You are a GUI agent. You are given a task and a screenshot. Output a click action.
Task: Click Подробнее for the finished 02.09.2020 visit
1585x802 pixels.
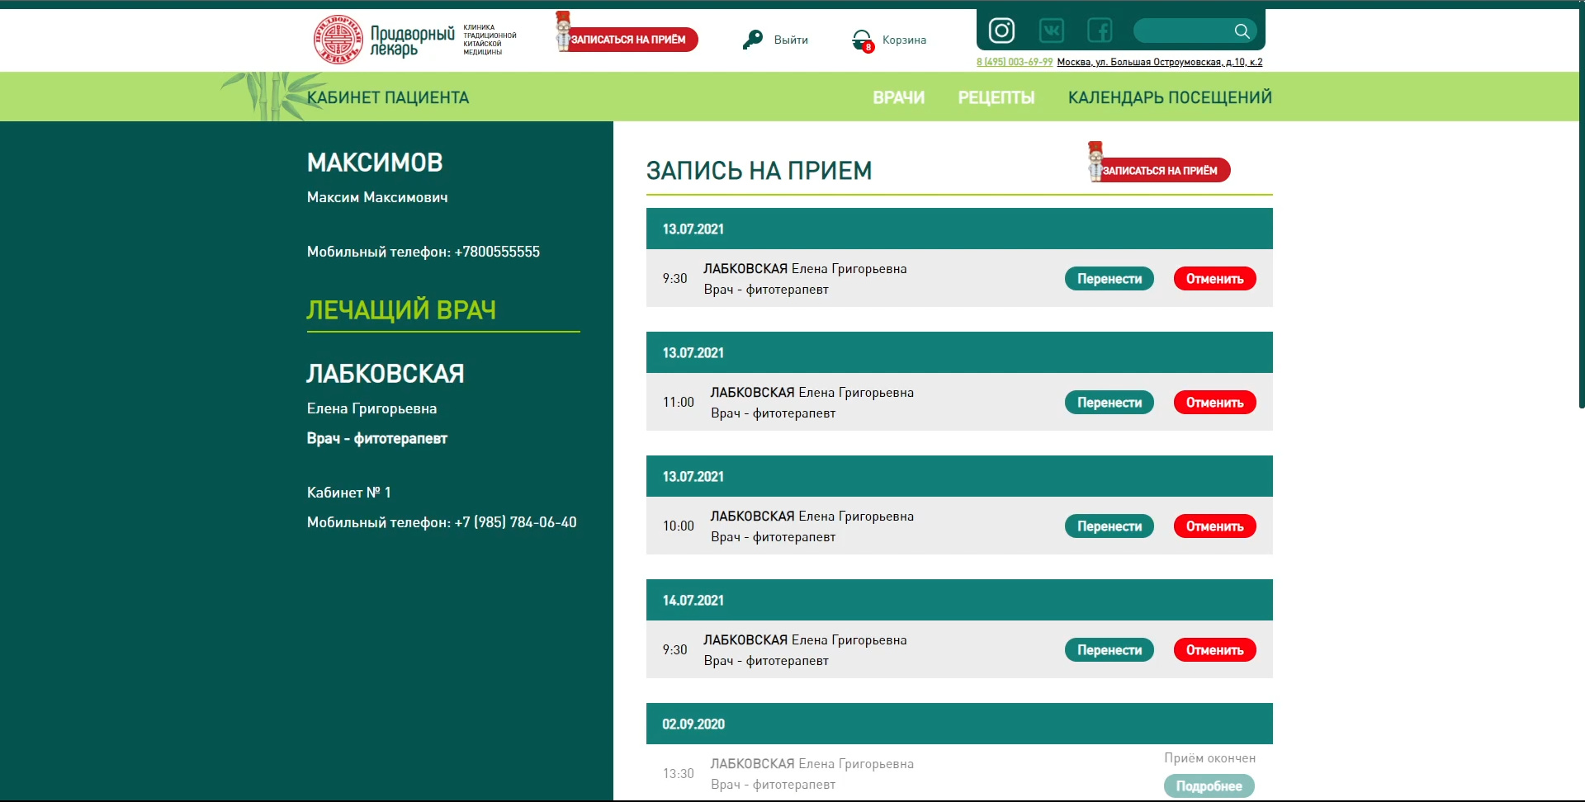point(1209,786)
